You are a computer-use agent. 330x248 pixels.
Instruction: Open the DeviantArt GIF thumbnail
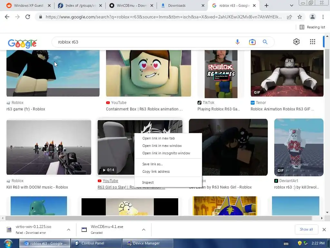299,147
